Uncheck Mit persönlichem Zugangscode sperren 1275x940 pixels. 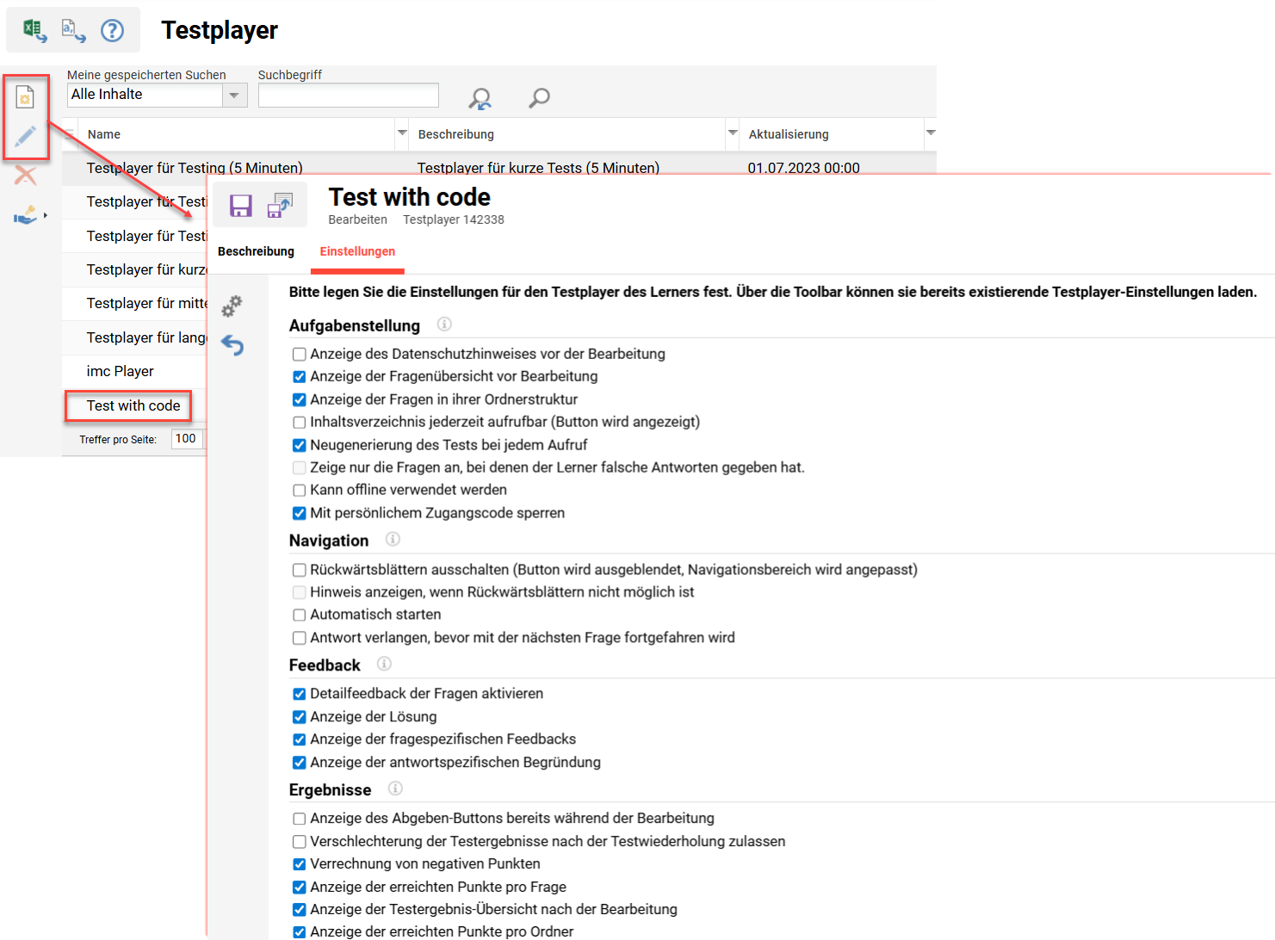click(299, 513)
